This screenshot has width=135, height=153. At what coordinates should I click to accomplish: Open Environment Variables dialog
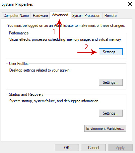105,128
